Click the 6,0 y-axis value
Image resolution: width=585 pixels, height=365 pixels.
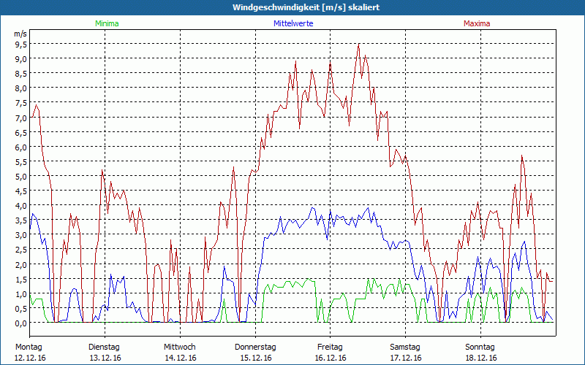21,147
